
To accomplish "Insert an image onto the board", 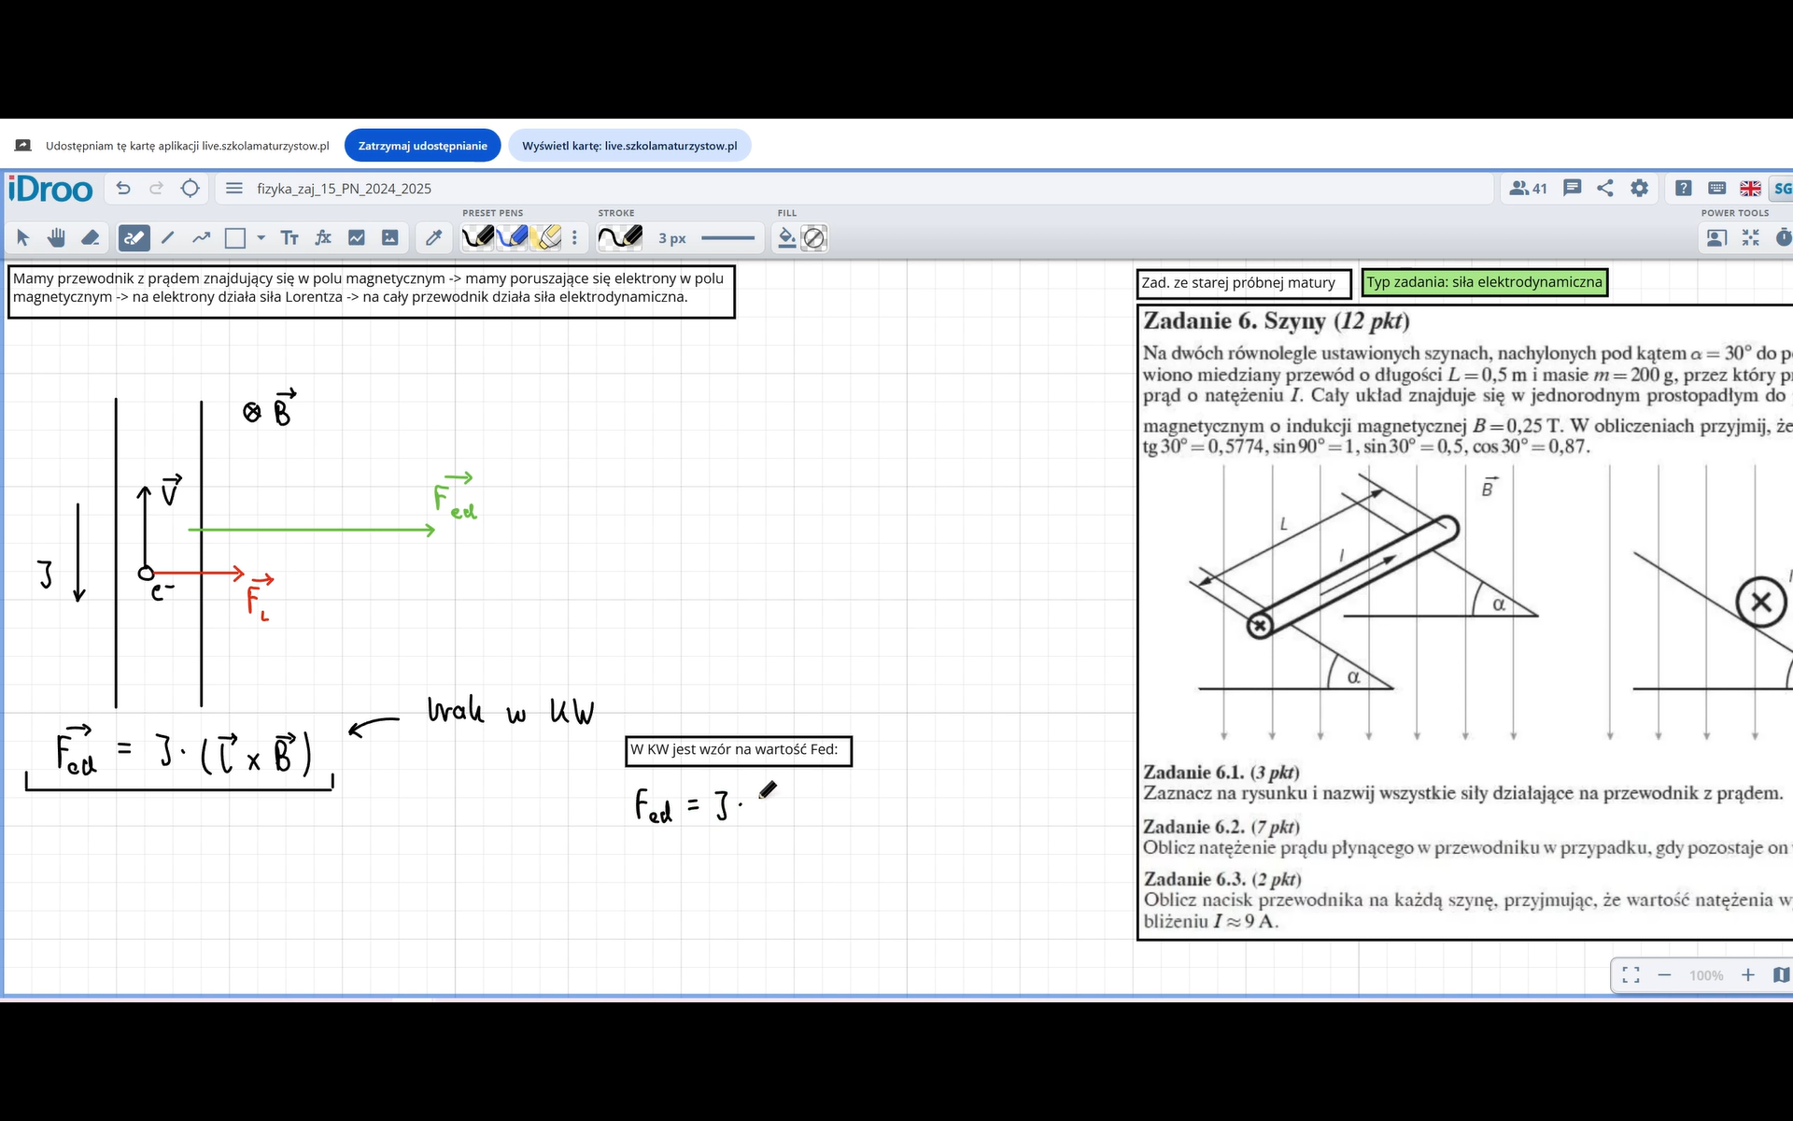I will [x=390, y=238].
